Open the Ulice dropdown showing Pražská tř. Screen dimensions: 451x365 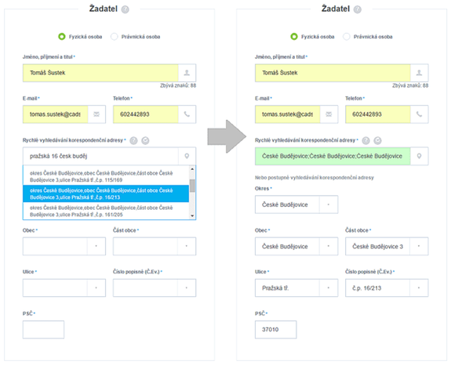[x=296, y=287]
